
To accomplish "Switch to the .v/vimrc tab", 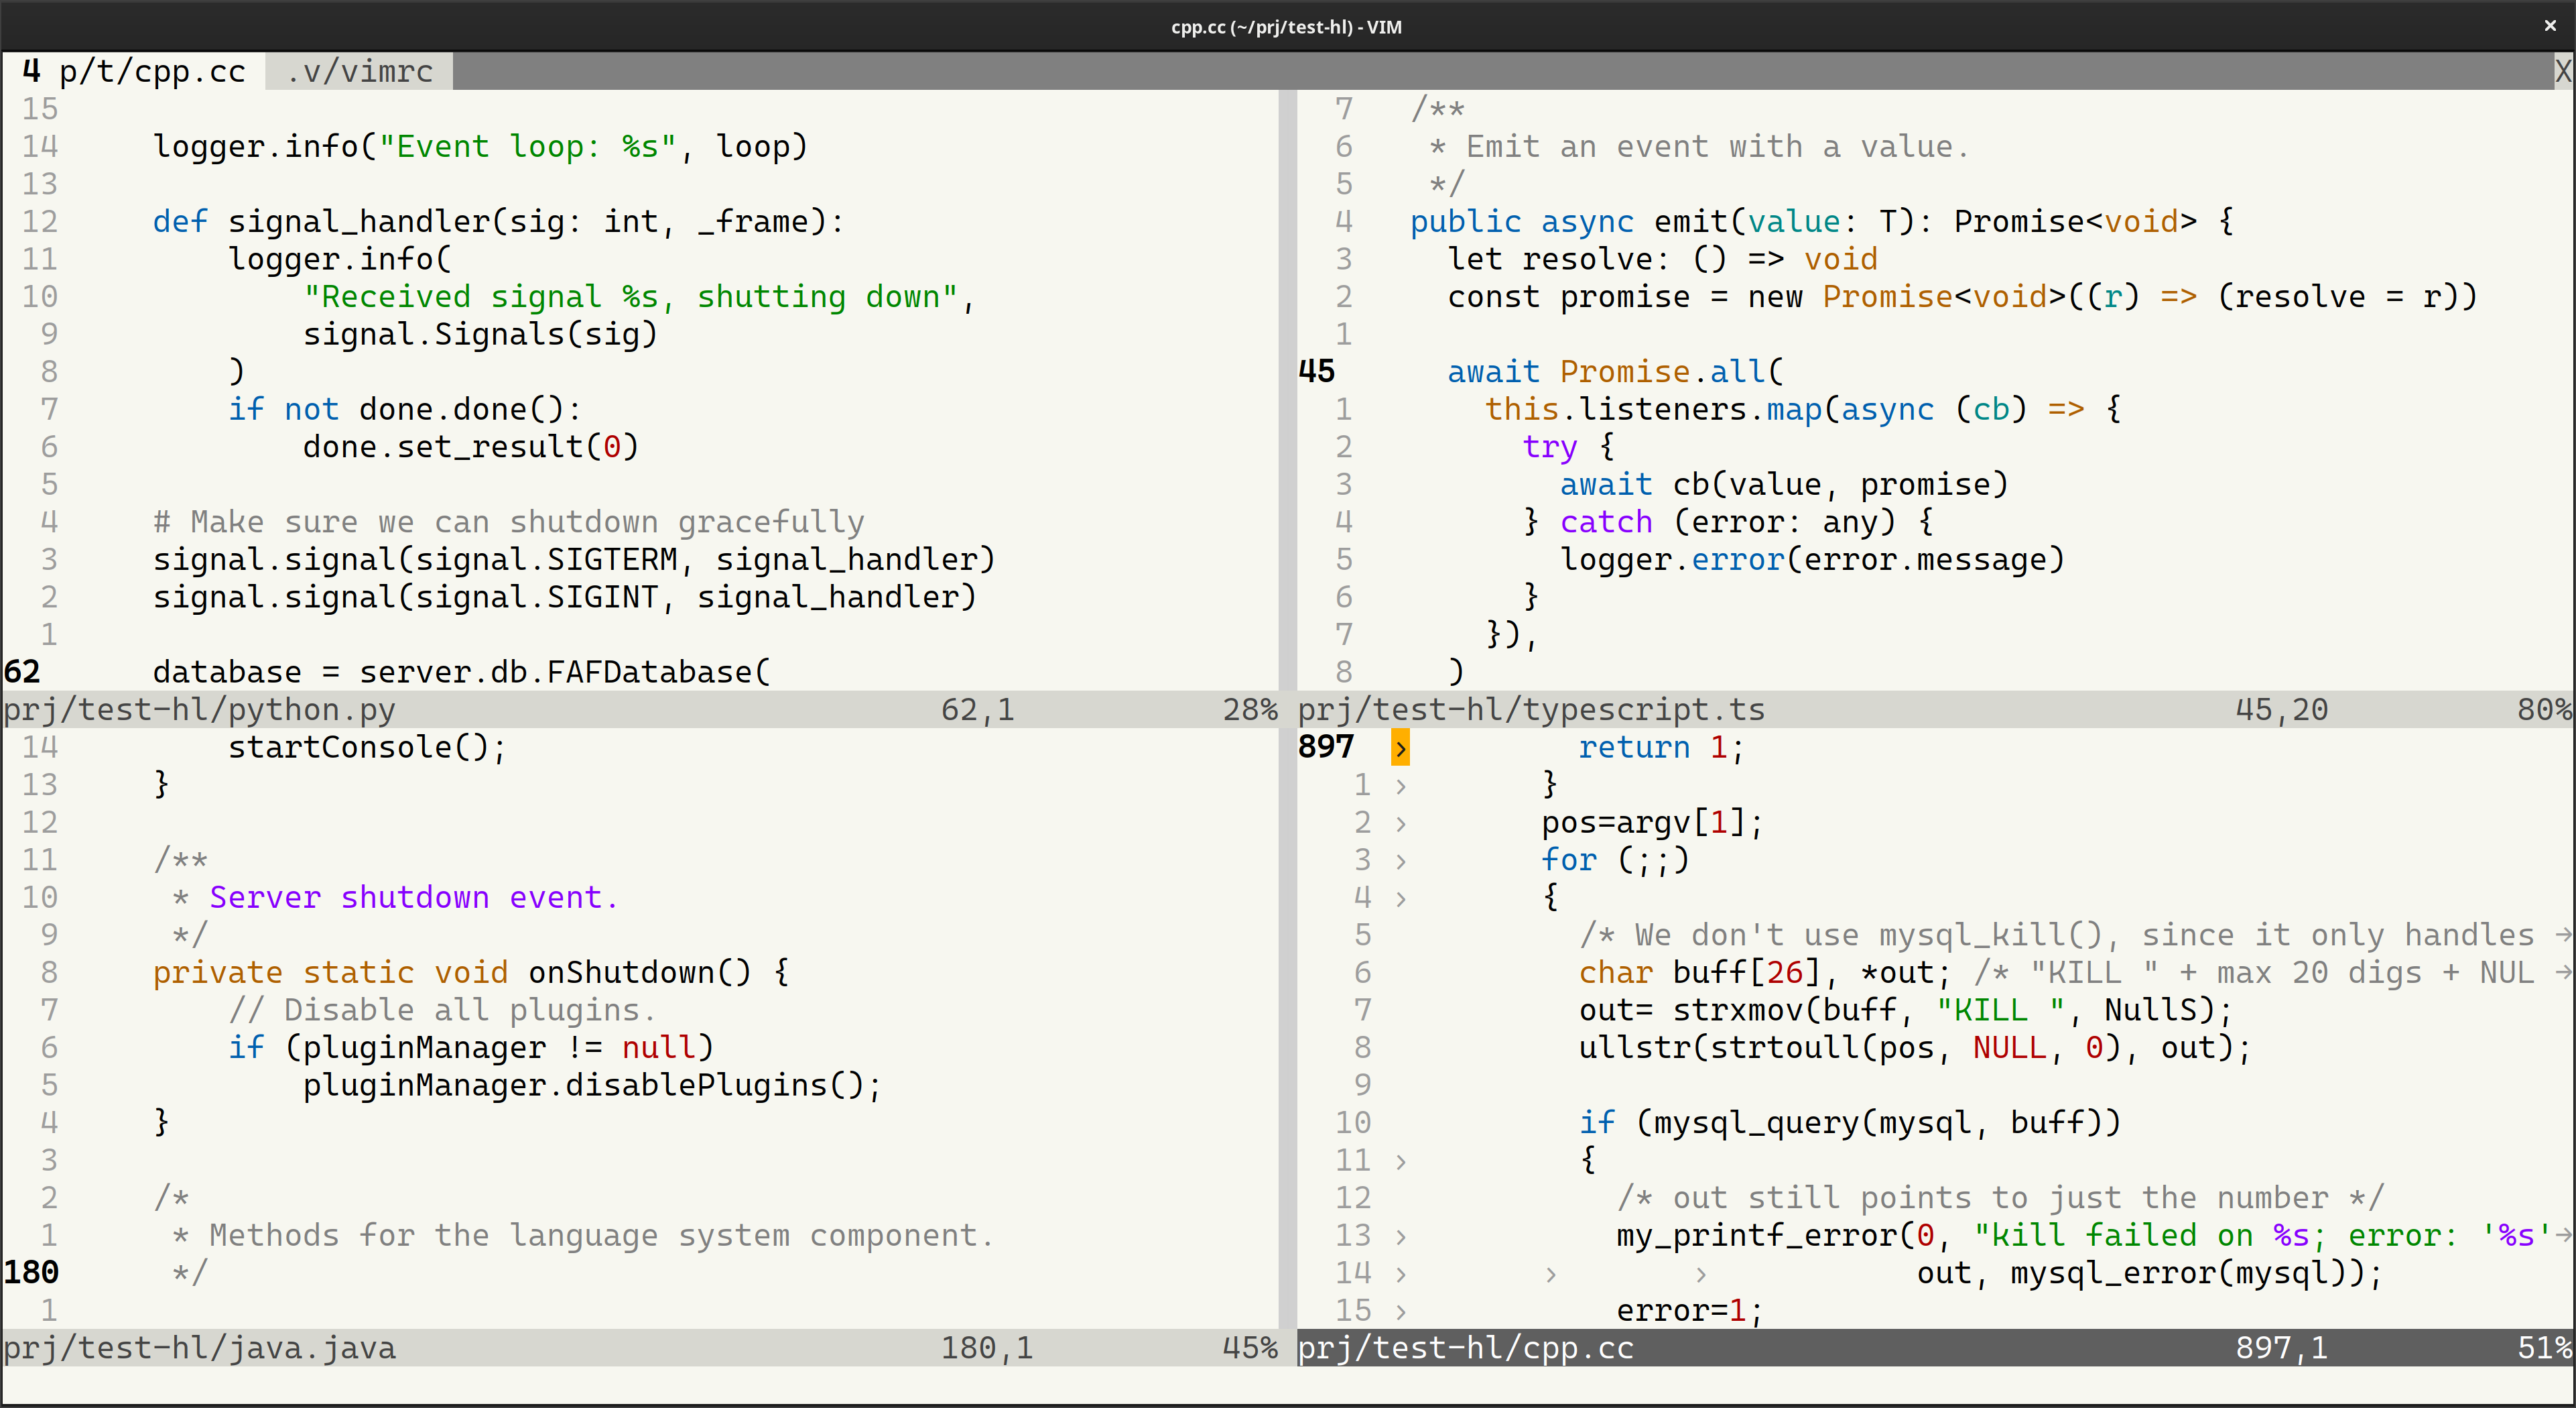I will point(357,70).
